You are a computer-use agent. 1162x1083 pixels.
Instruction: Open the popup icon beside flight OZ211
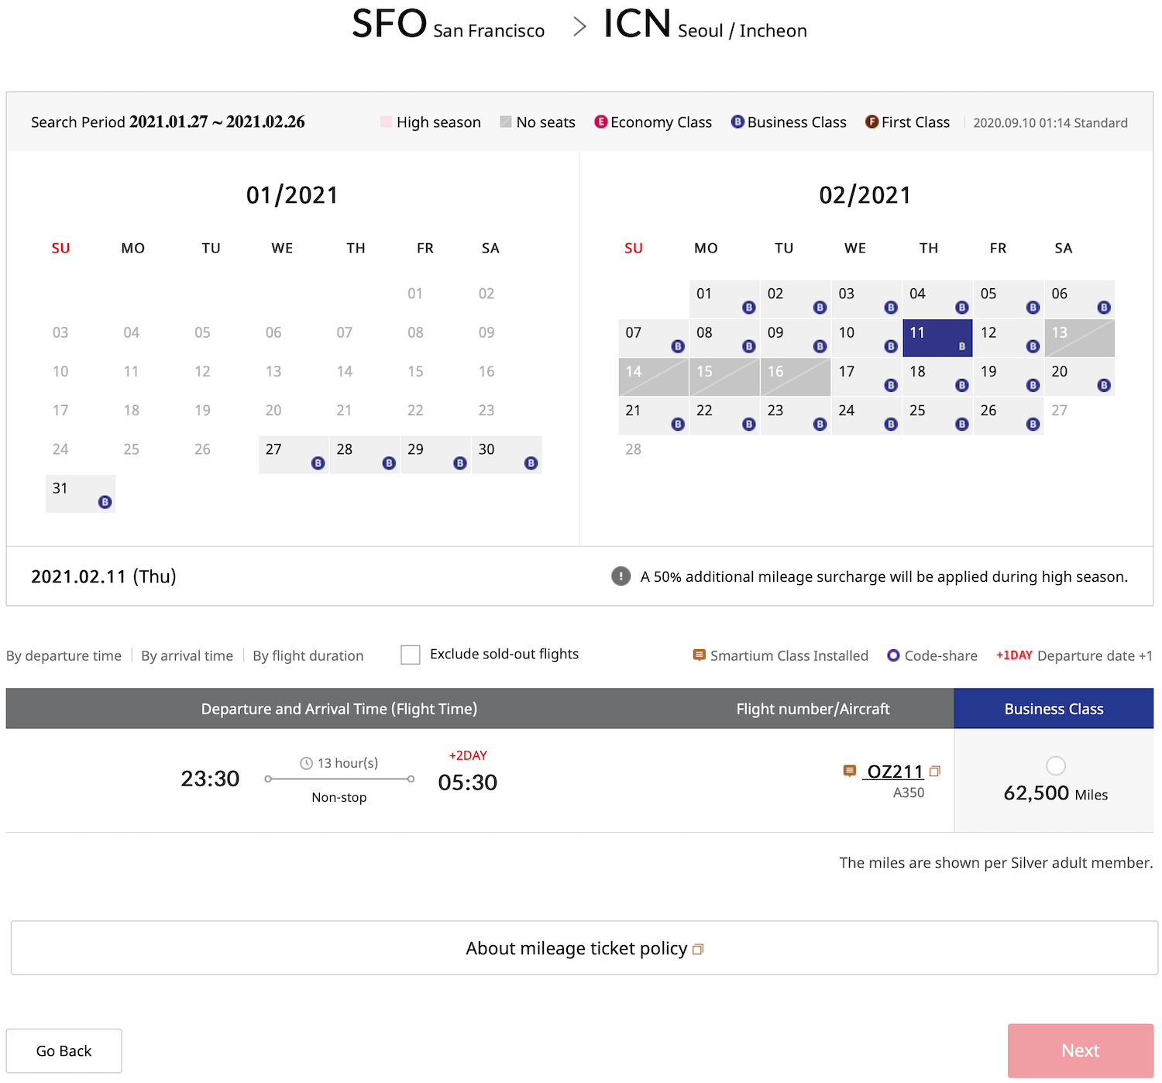tap(936, 772)
